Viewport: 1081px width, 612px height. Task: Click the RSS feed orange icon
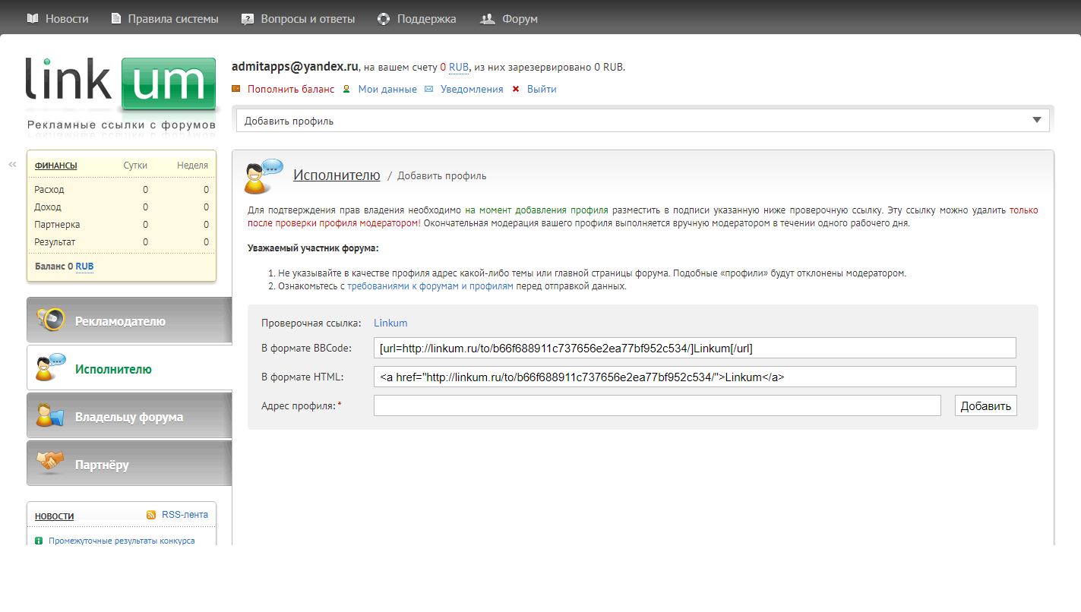pos(151,515)
